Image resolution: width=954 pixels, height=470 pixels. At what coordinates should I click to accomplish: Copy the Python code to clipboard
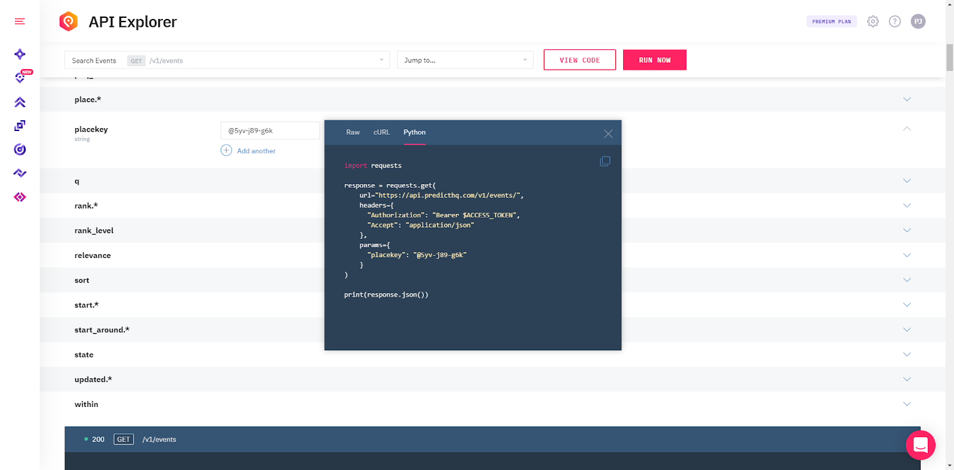(605, 161)
